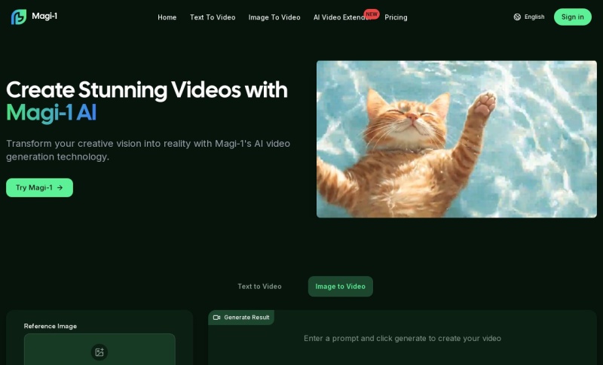603x365 pixels.
Task: Click the video camera icon beside Generate Result
Action: [216, 318]
